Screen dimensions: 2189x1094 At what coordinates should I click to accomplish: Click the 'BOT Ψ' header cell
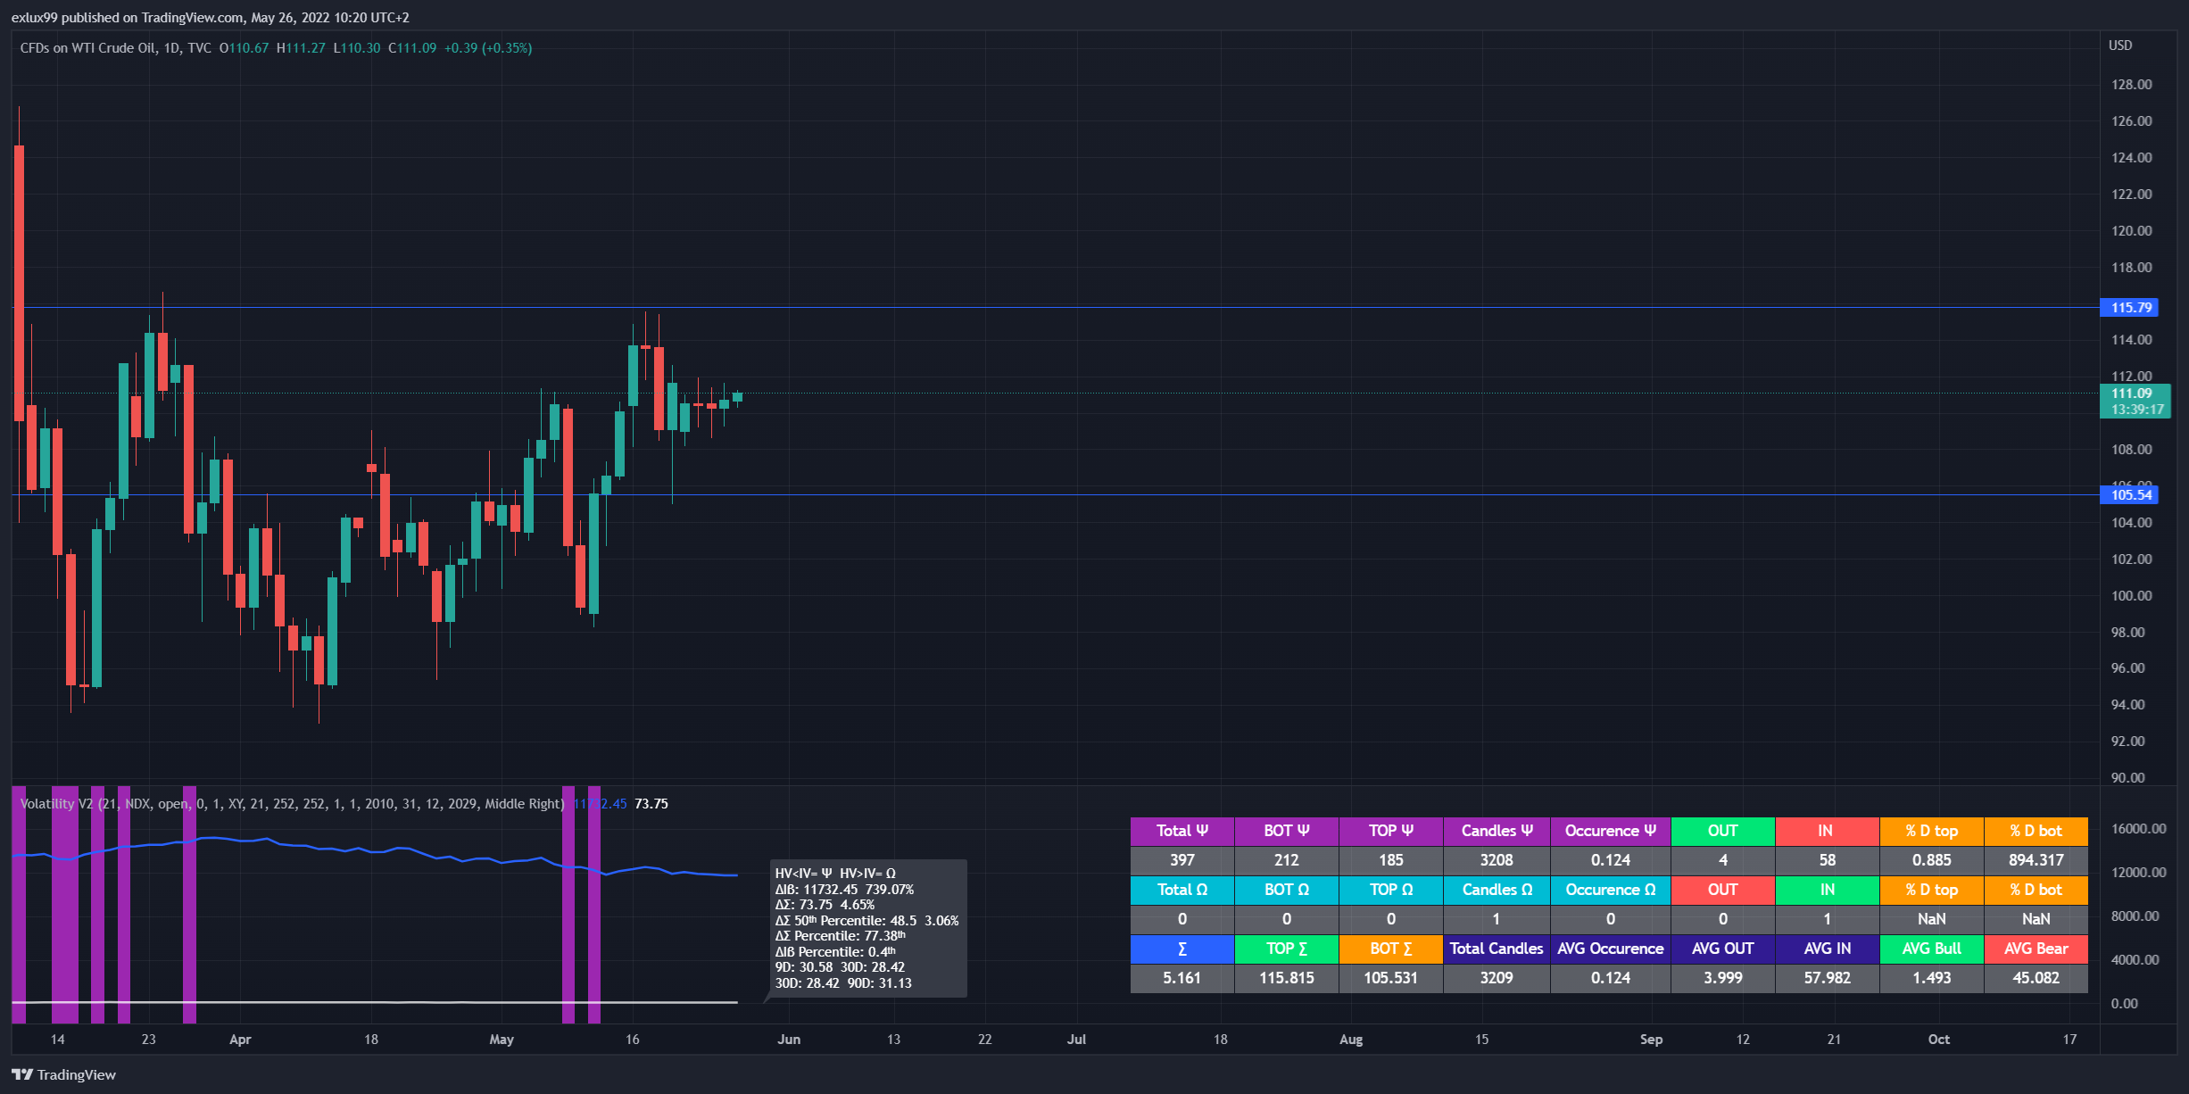coord(1287,831)
